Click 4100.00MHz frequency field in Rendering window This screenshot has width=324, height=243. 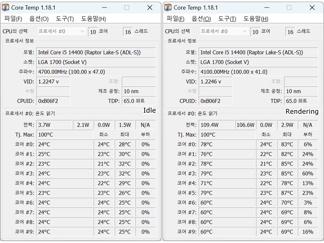258,72
